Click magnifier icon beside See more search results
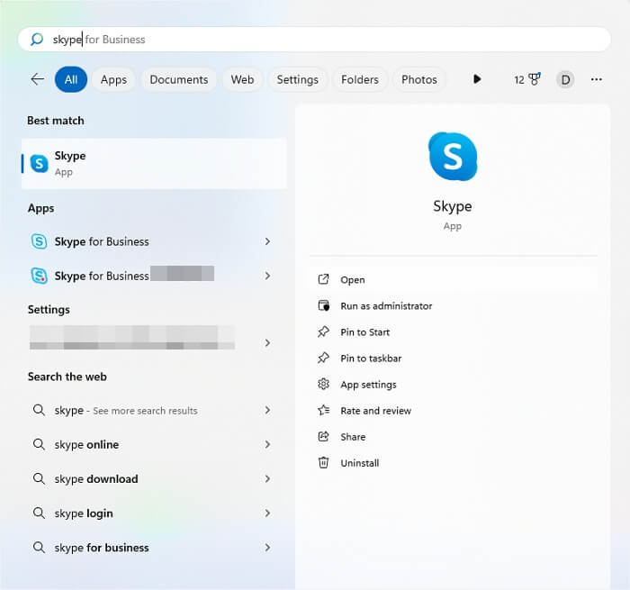 click(x=39, y=410)
